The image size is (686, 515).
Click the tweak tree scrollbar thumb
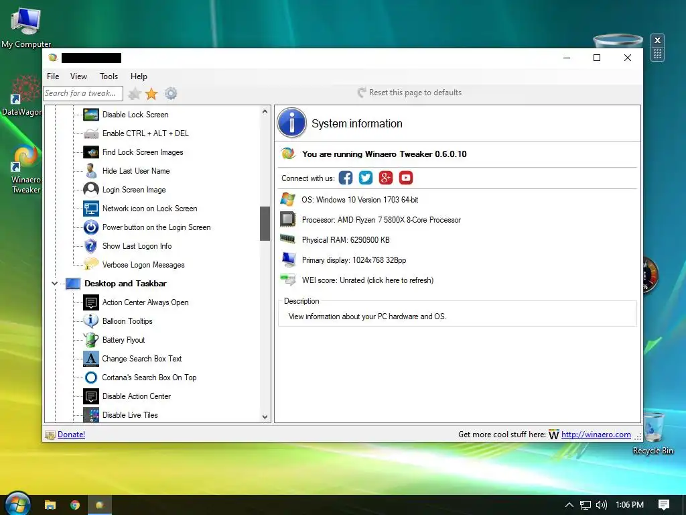[265, 224]
